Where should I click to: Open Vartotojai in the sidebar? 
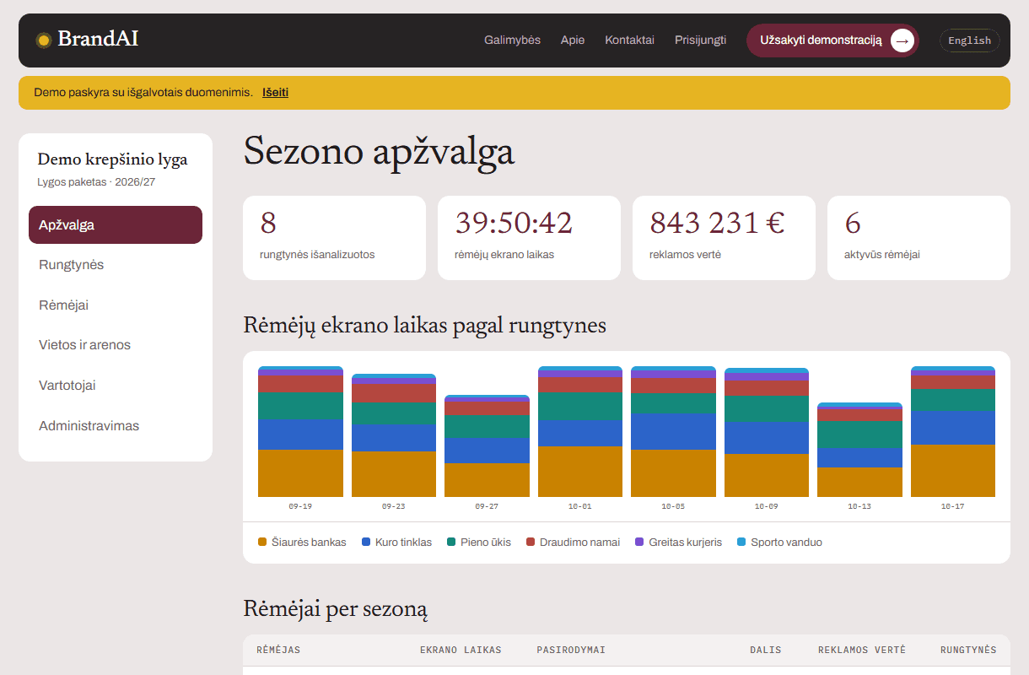116,386
